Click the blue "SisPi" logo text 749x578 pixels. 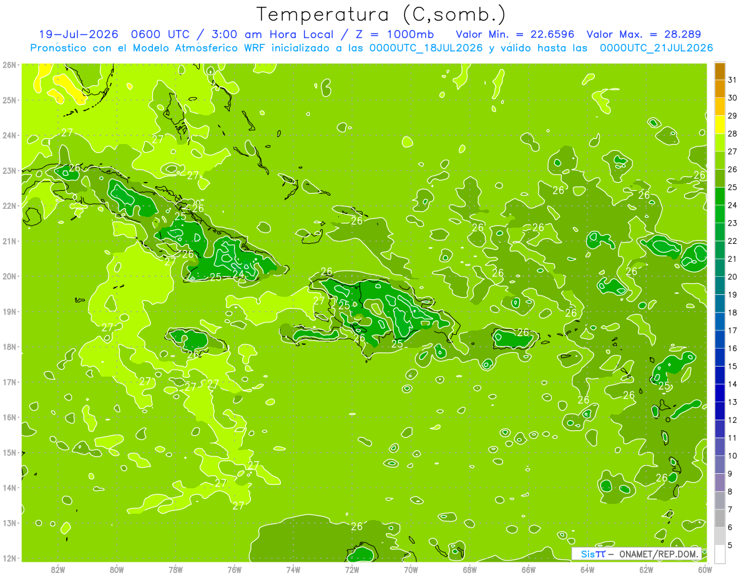pos(593,554)
